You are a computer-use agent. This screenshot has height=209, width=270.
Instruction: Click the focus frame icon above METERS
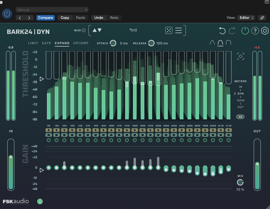(241, 56)
